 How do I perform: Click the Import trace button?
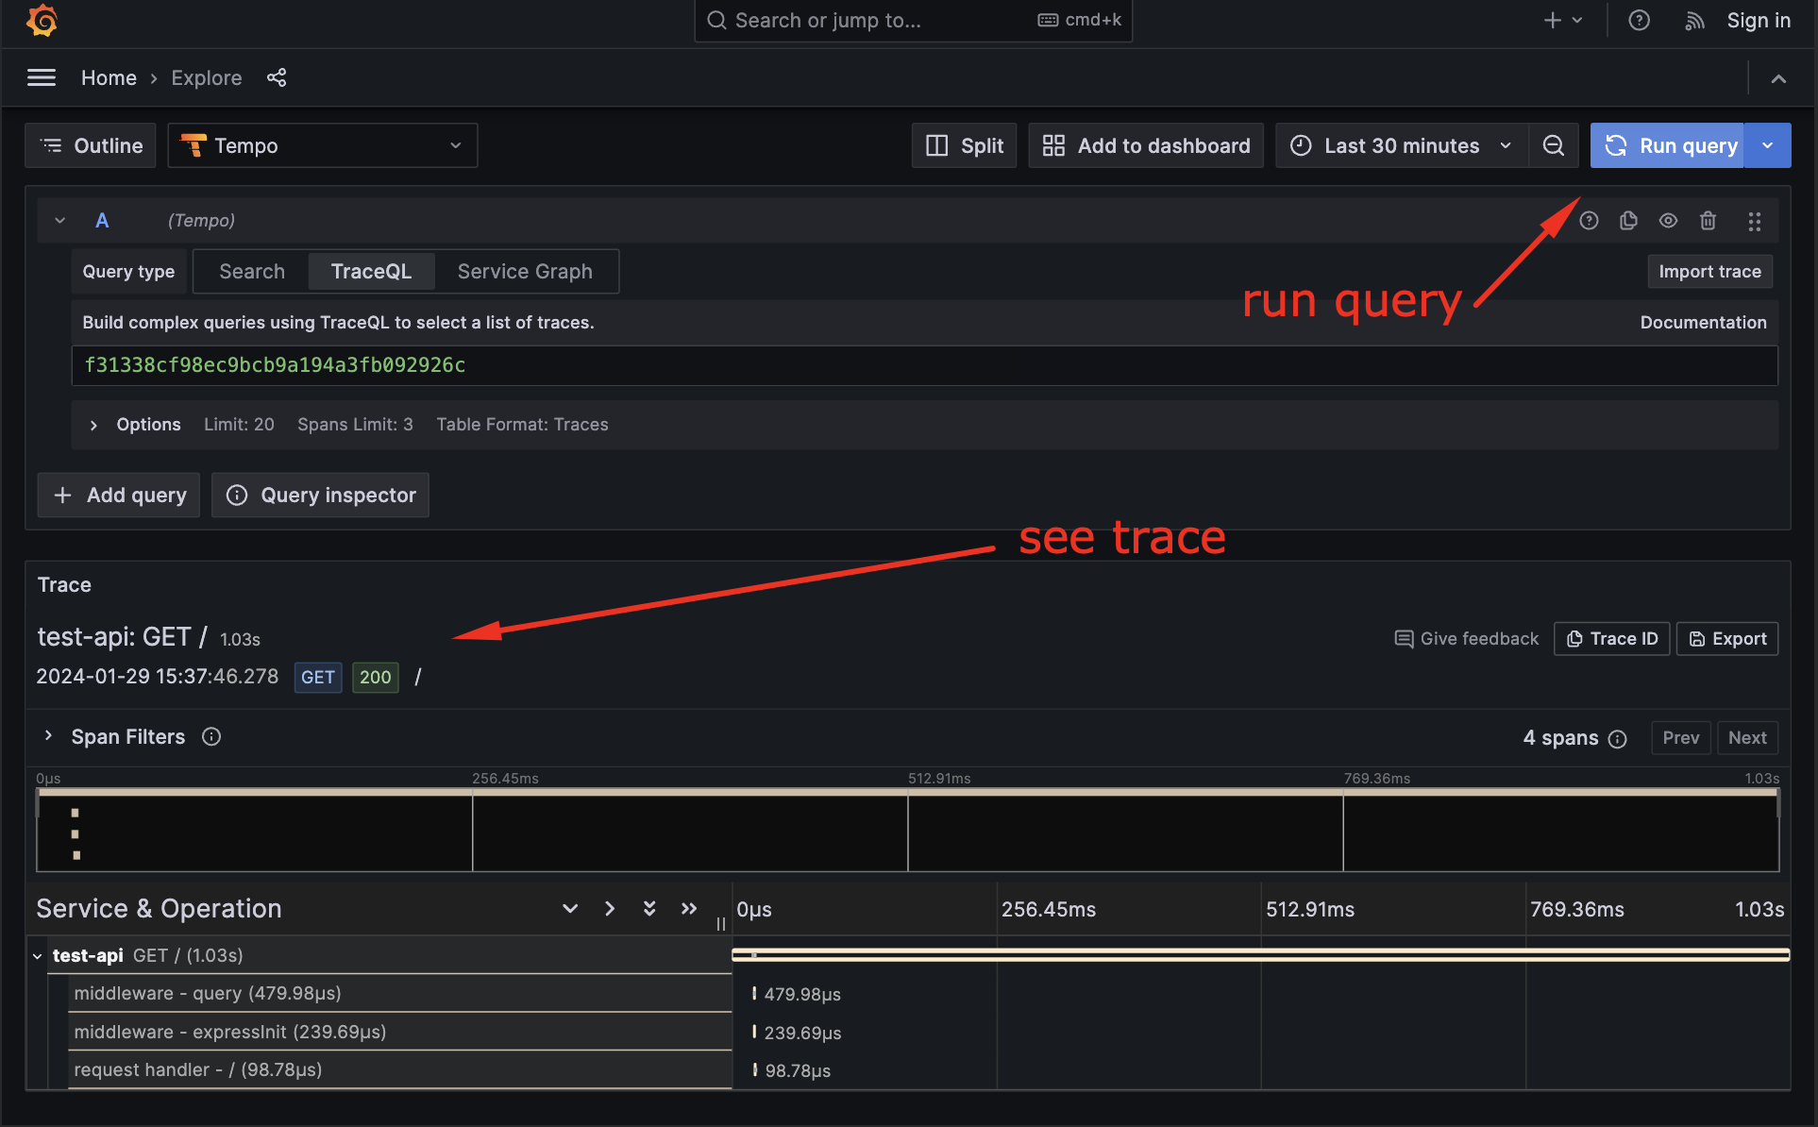pos(1709,271)
